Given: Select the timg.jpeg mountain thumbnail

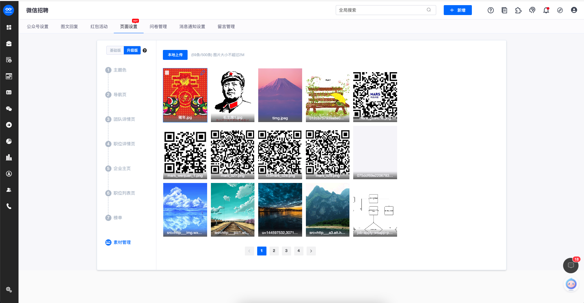Looking at the screenshot, I should (280, 95).
